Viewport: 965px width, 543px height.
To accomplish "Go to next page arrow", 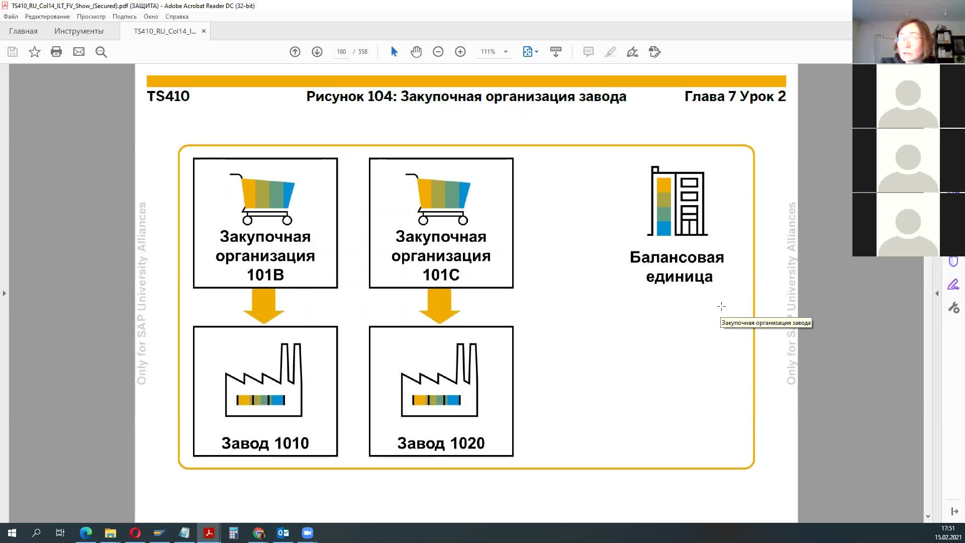I will point(317,52).
